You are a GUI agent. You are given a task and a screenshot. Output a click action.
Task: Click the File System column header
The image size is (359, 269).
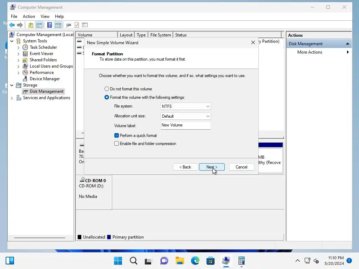161,35
